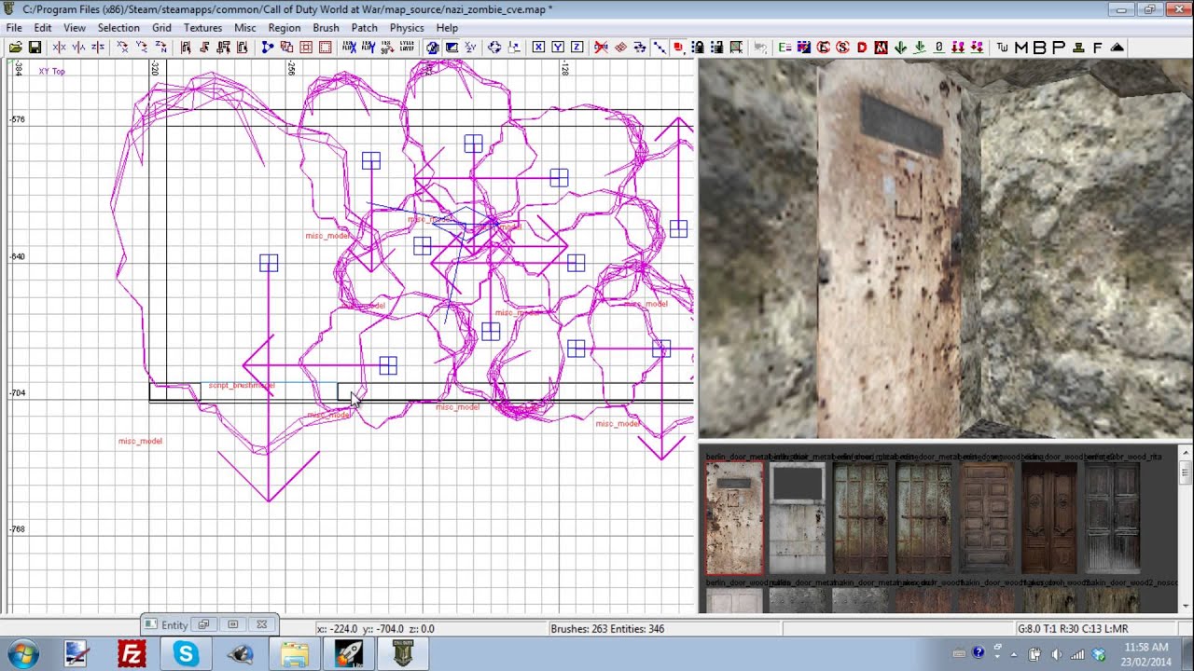Image resolution: width=1194 pixels, height=671 pixels.
Task: Click the large B toolbar button
Action: coord(1039,48)
